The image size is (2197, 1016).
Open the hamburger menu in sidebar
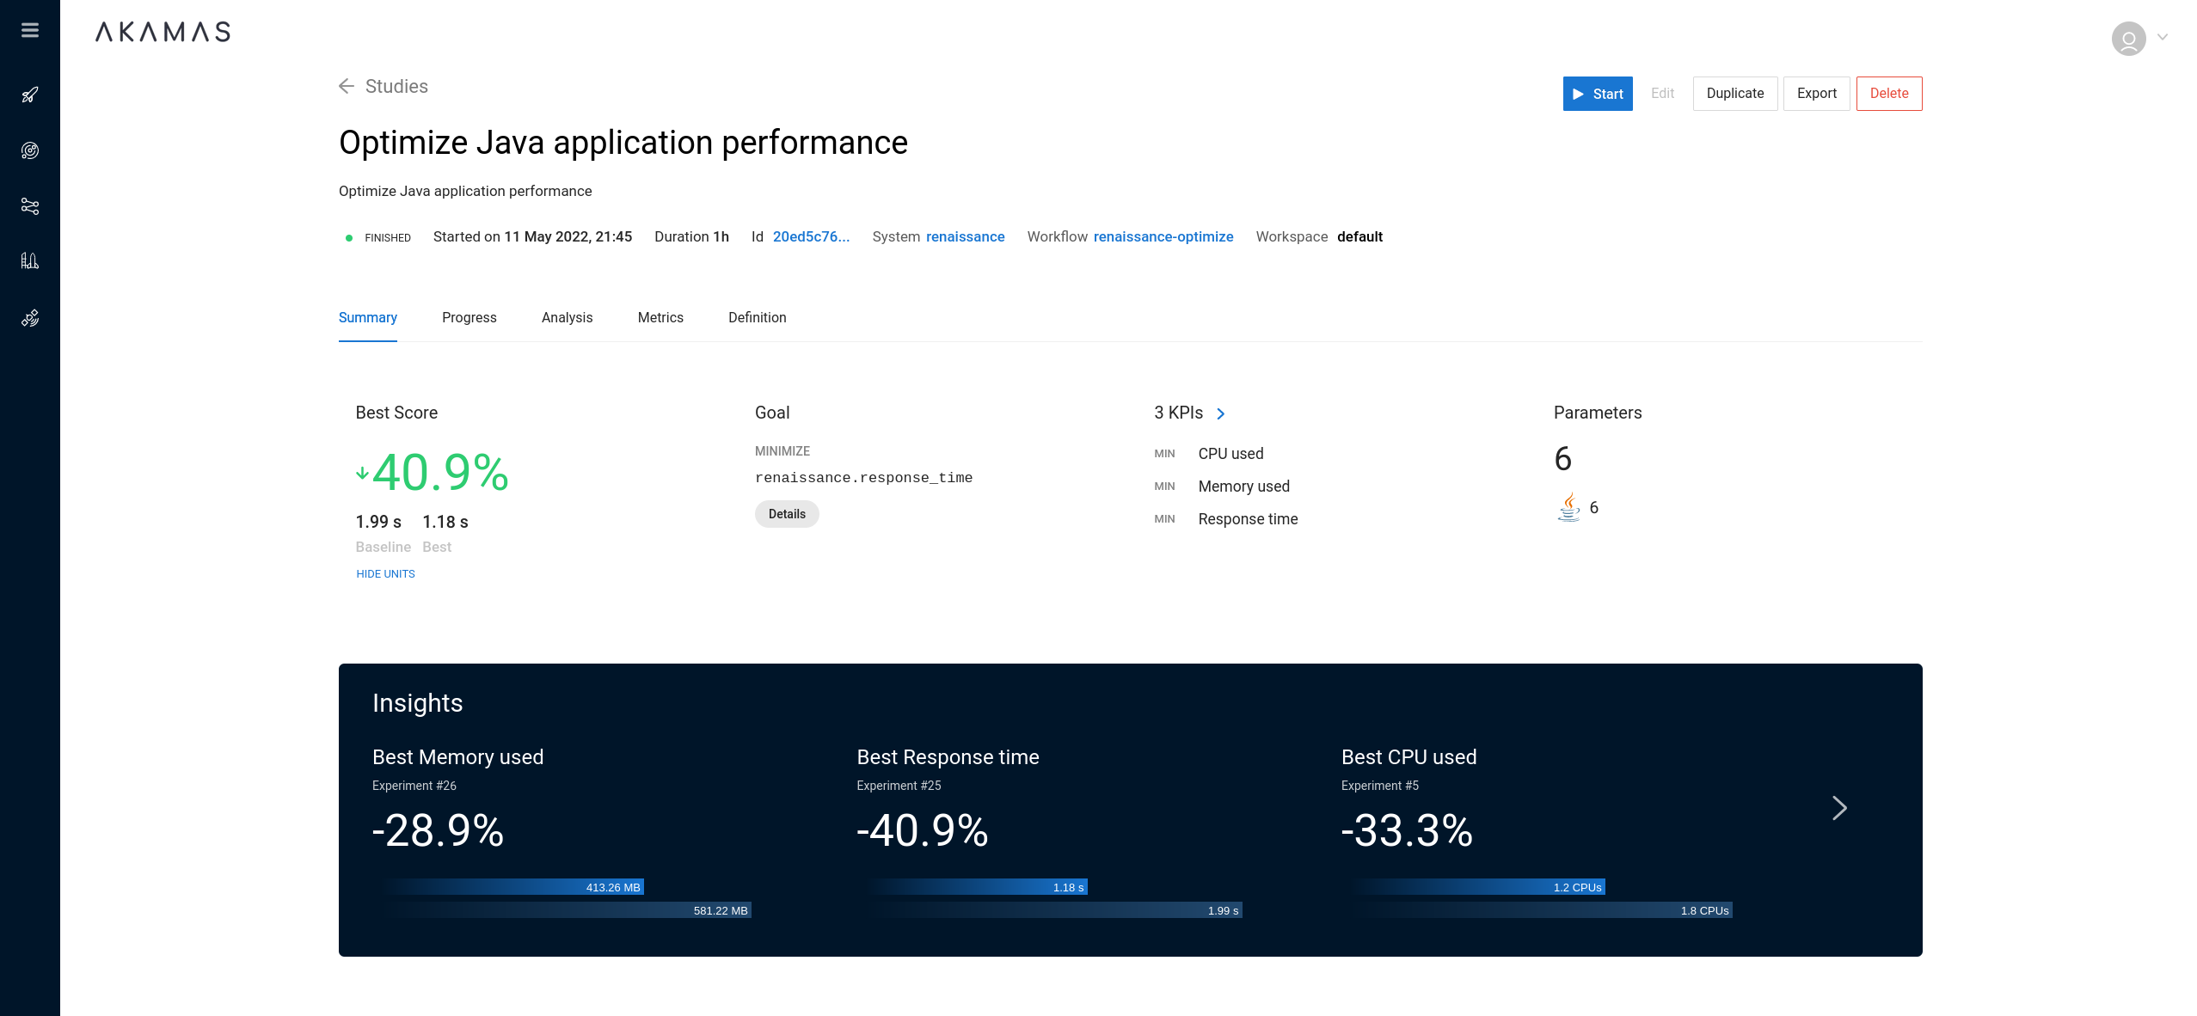(x=30, y=31)
